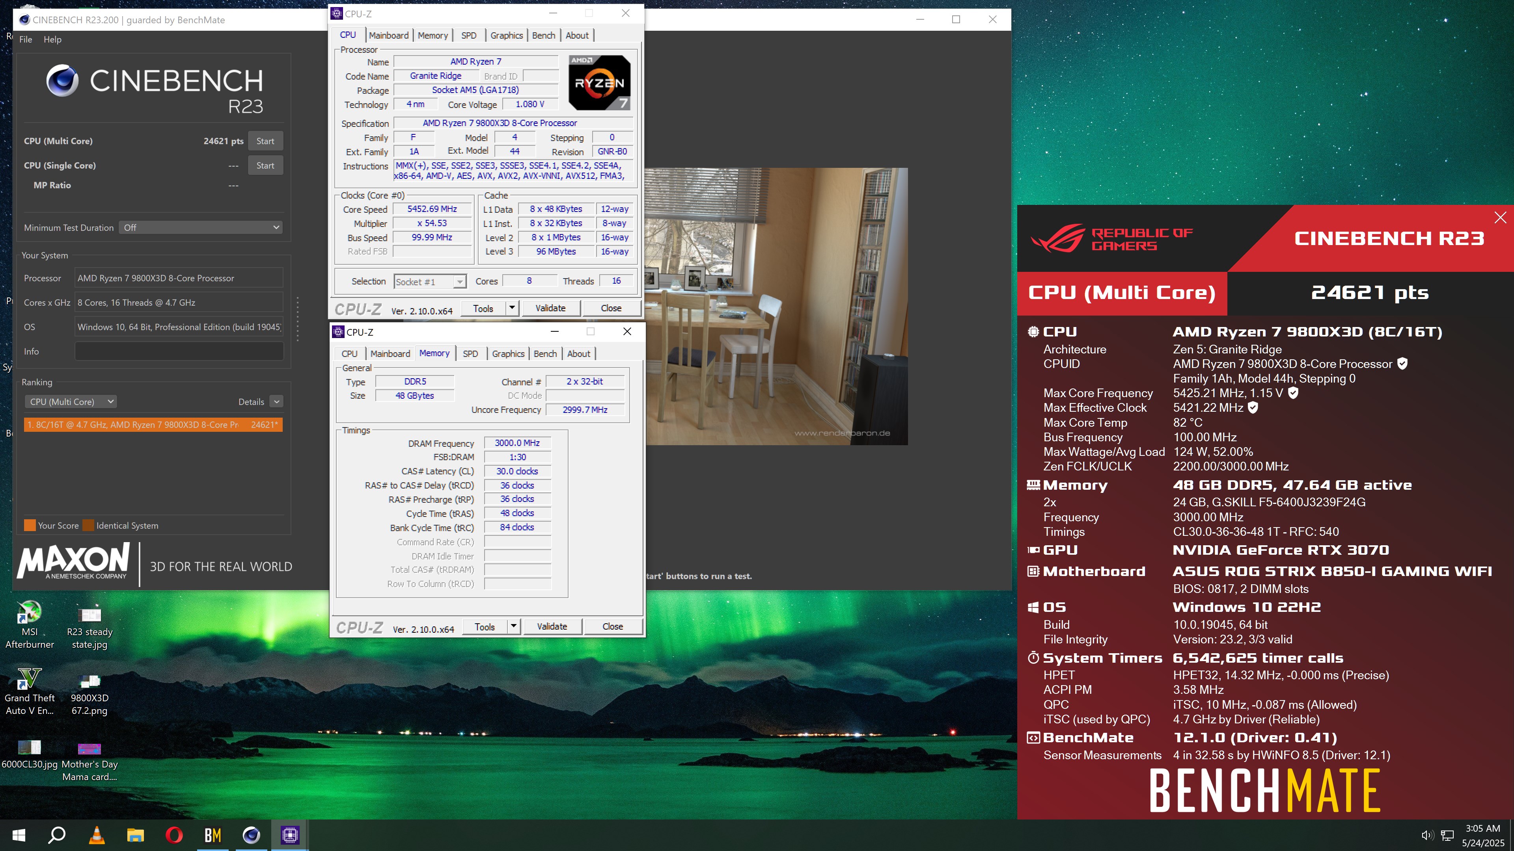Viewport: 1514px width, 851px height.
Task: Expand the ranking Details arrow
Action: pyautogui.click(x=276, y=402)
